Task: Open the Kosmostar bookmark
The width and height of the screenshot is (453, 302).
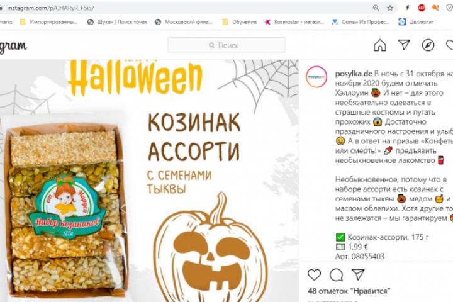Action: pos(294,22)
